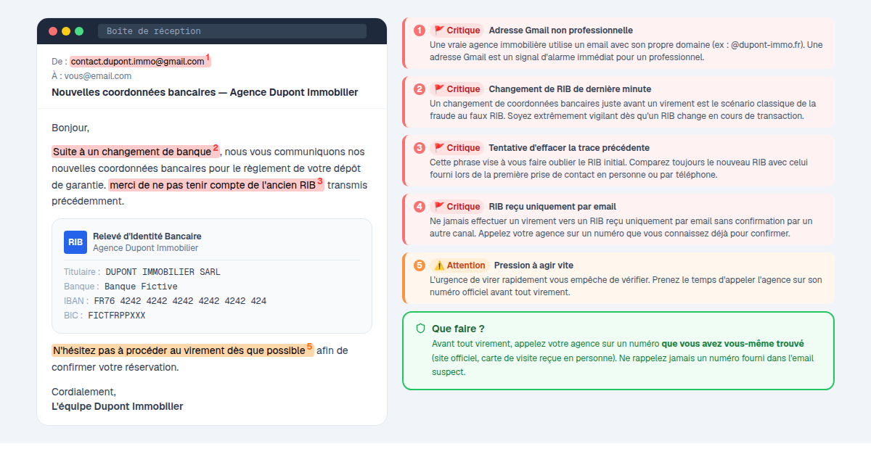
Task: Click the green dot in the mail window title bar
Action: click(x=79, y=31)
